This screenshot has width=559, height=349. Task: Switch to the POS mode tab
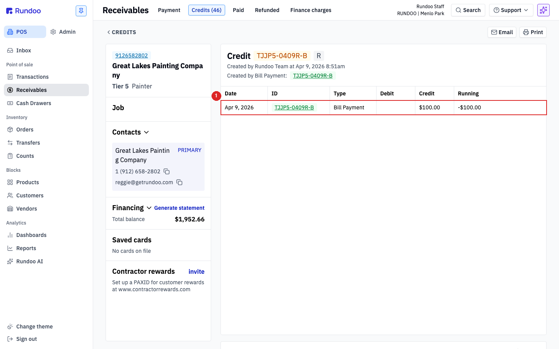(25, 32)
